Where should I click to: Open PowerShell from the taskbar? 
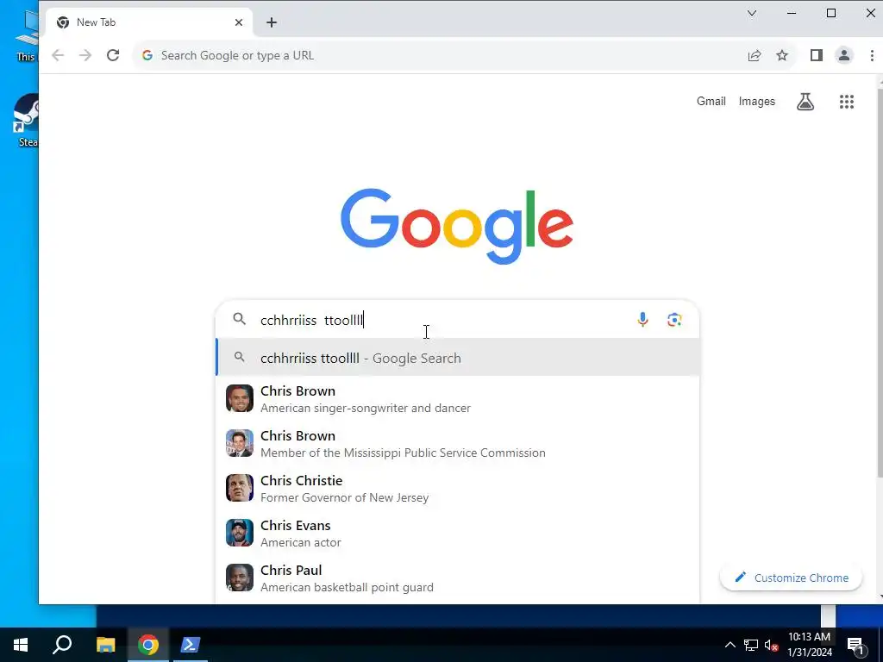coord(190,645)
